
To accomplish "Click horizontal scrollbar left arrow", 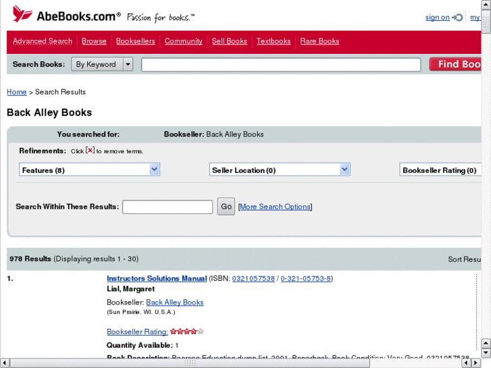I will click(x=4, y=363).
